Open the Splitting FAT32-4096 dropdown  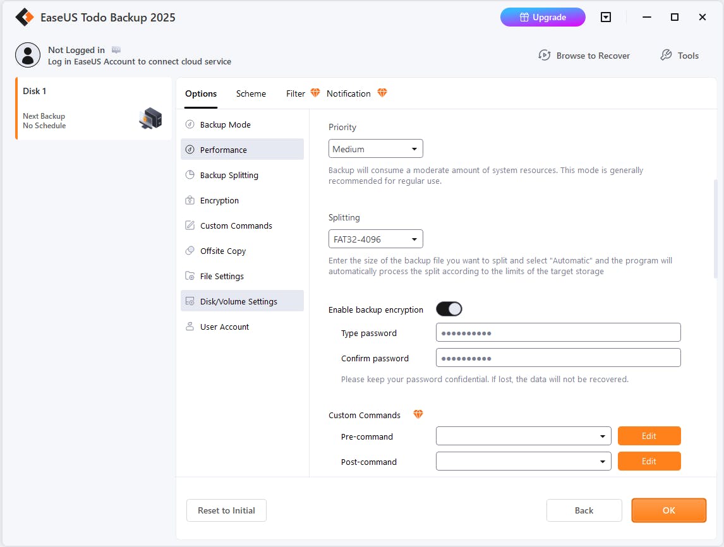(375, 239)
